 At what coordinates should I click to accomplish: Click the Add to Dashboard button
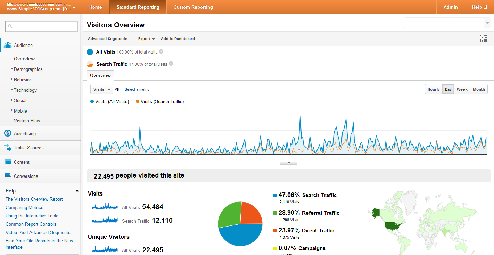178,39
